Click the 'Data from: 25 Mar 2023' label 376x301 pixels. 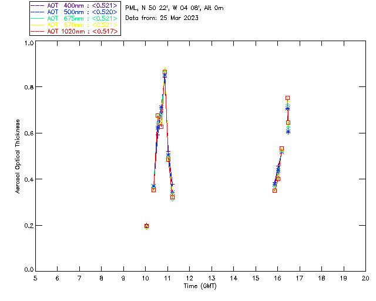[162, 18]
